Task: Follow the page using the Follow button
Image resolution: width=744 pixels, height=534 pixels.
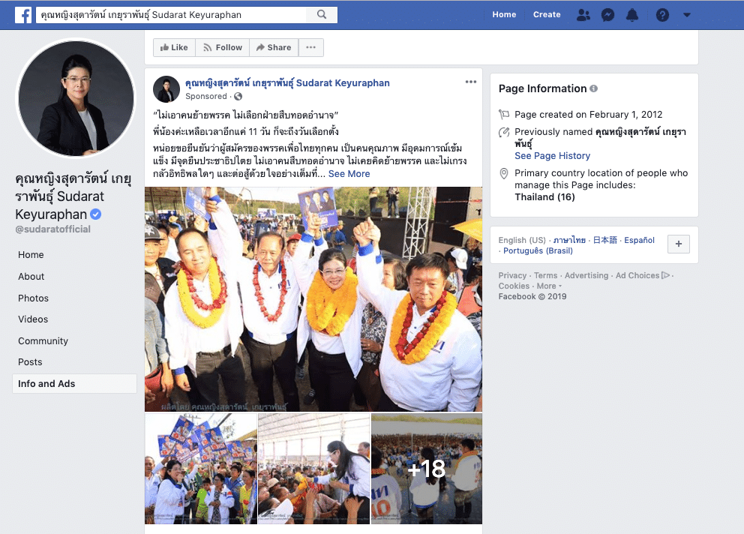Action: coord(222,47)
